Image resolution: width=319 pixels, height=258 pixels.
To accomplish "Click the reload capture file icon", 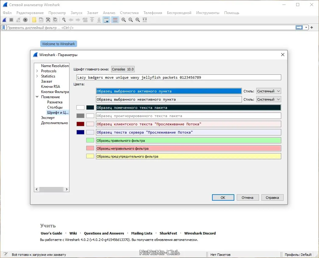I will 55,20.
